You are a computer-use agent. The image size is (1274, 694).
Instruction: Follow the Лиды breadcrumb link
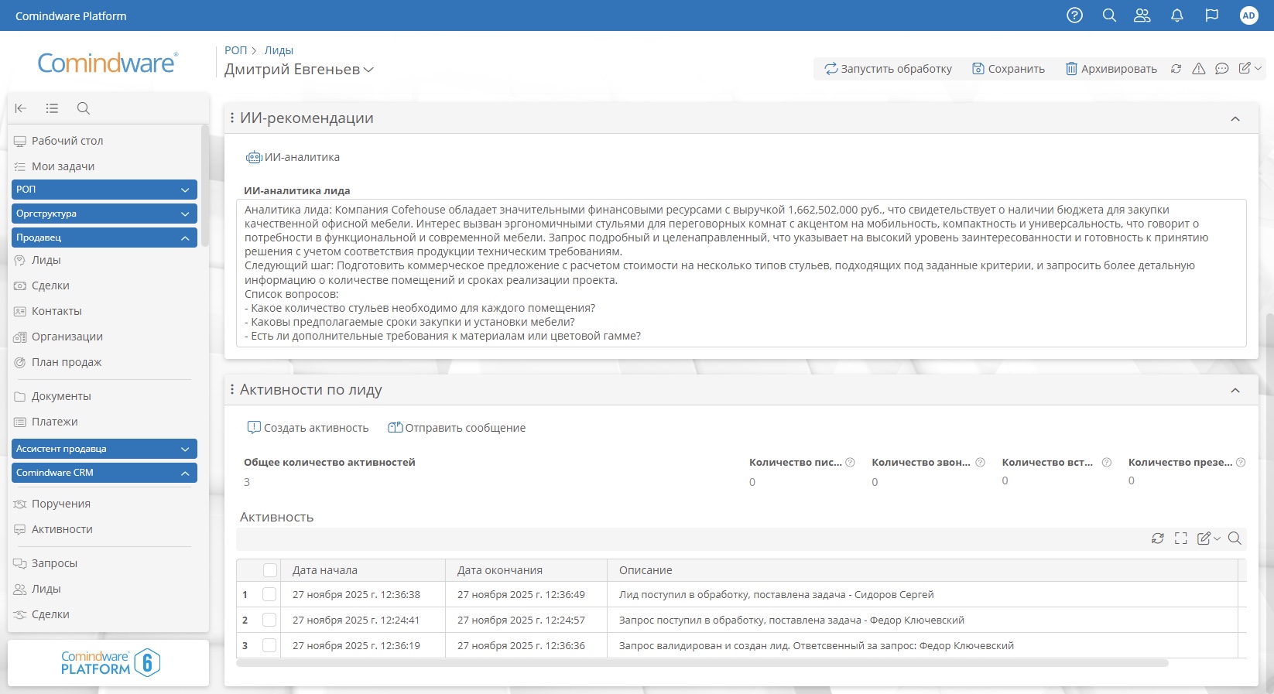279,50
